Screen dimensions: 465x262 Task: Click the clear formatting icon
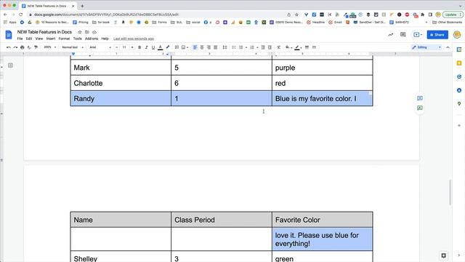(279, 47)
